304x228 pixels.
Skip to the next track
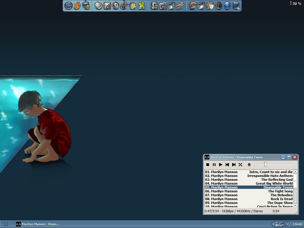click(234, 164)
